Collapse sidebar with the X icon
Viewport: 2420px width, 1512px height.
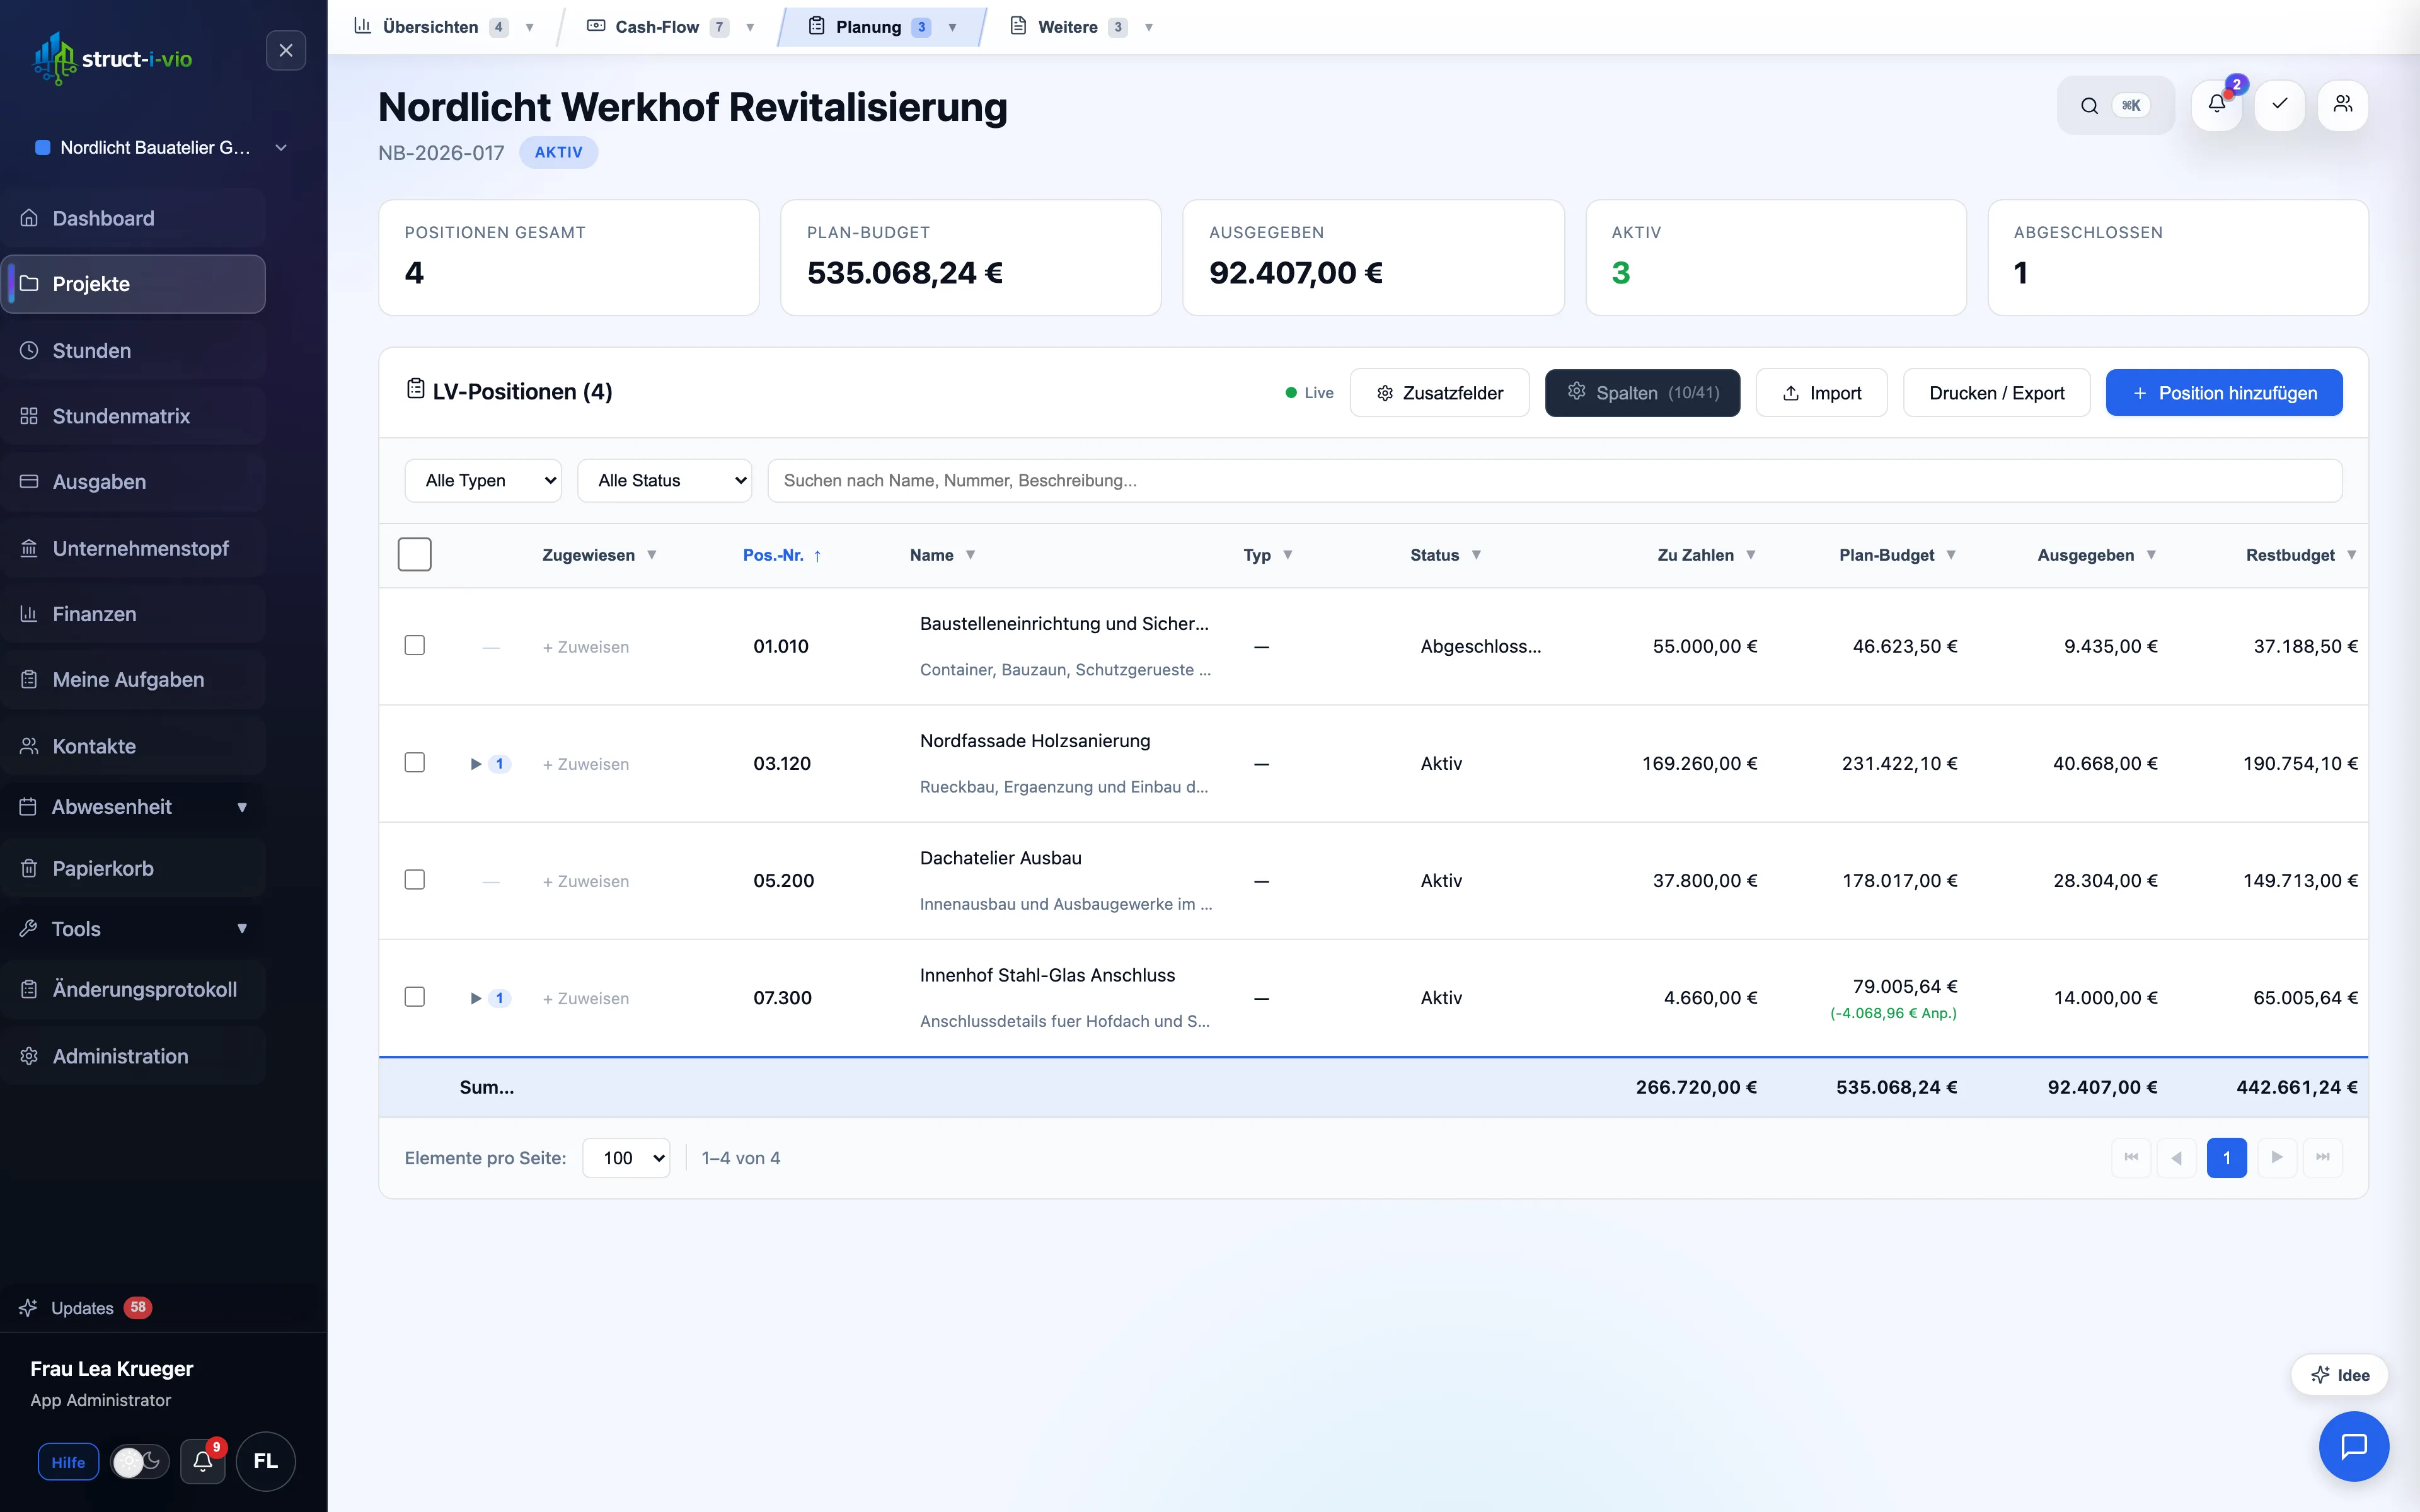coord(286,50)
